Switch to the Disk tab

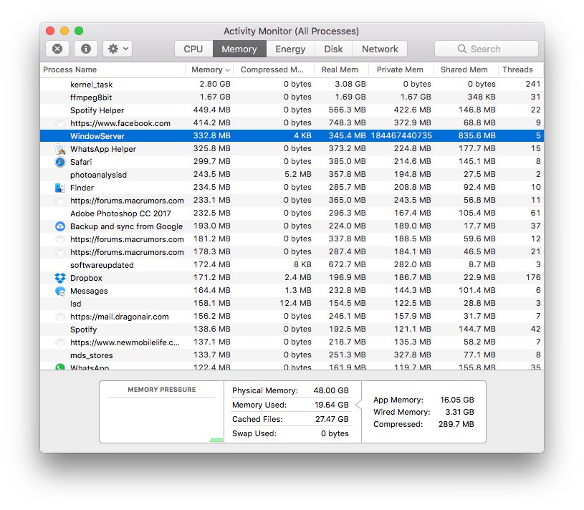click(x=333, y=49)
